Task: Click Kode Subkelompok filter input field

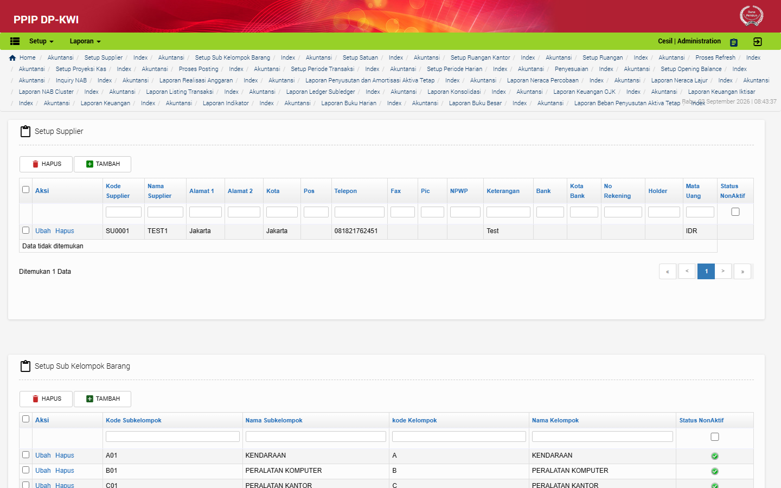Action: point(172,436)
